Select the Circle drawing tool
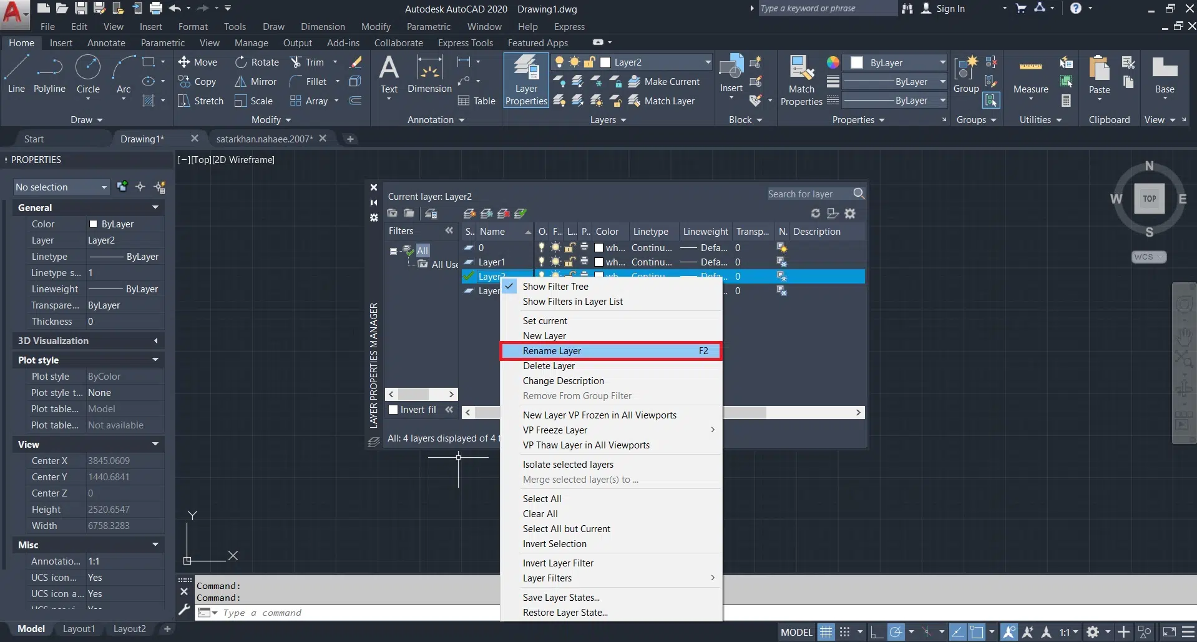1197x642 pixels. [88, 74]
